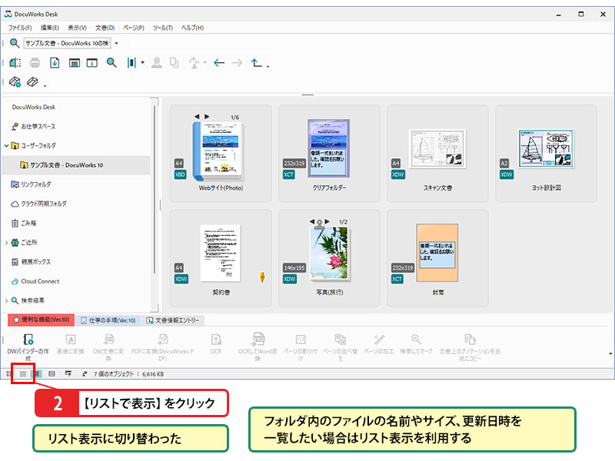
Task: Click the sort/filter view icon in status bar
Action: tap(68, 374)
